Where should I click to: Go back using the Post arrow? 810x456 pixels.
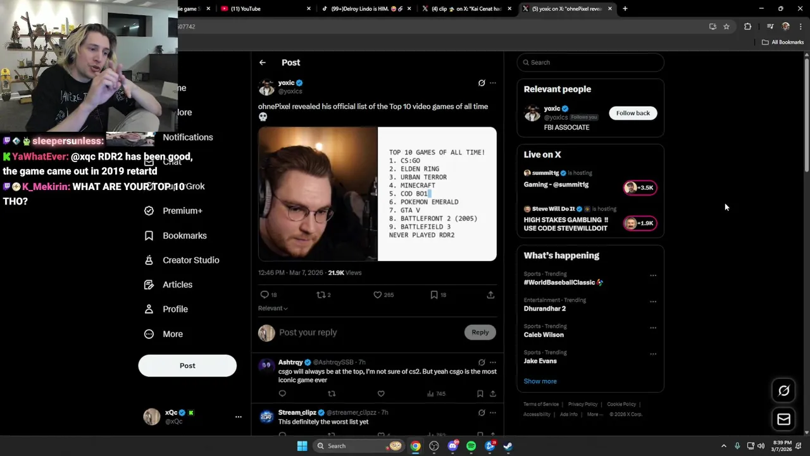(263, 63)
